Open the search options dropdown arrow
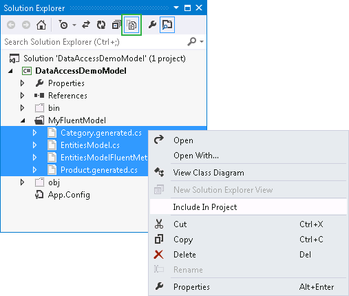 point(202,42)
